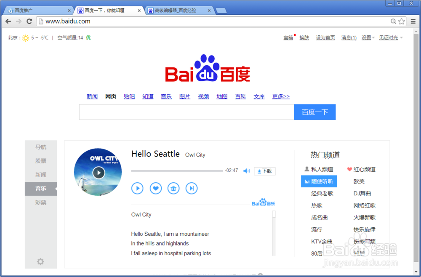Open the 音乐 link above search box
This screenshot has height=277, width=421.
pos(166,96)
